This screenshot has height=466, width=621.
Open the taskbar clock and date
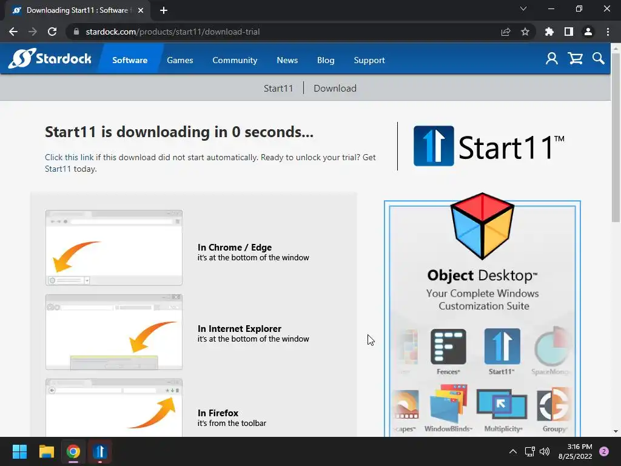(576, 451)
